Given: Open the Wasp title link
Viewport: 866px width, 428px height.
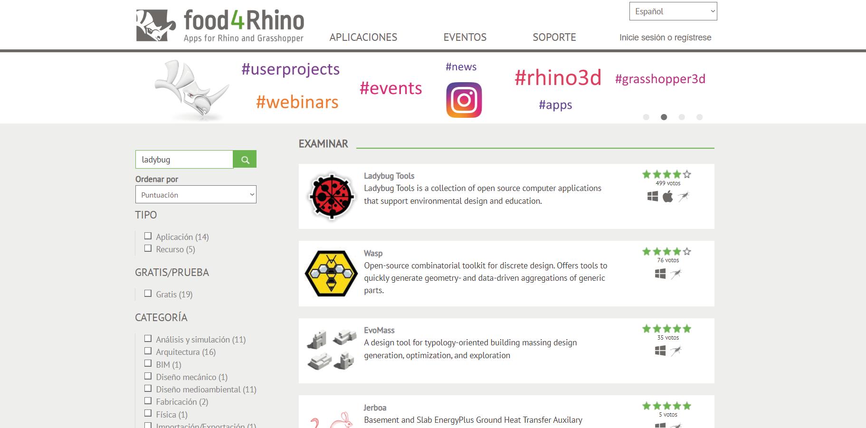Looking at the screenshot, I should [373, 253].
